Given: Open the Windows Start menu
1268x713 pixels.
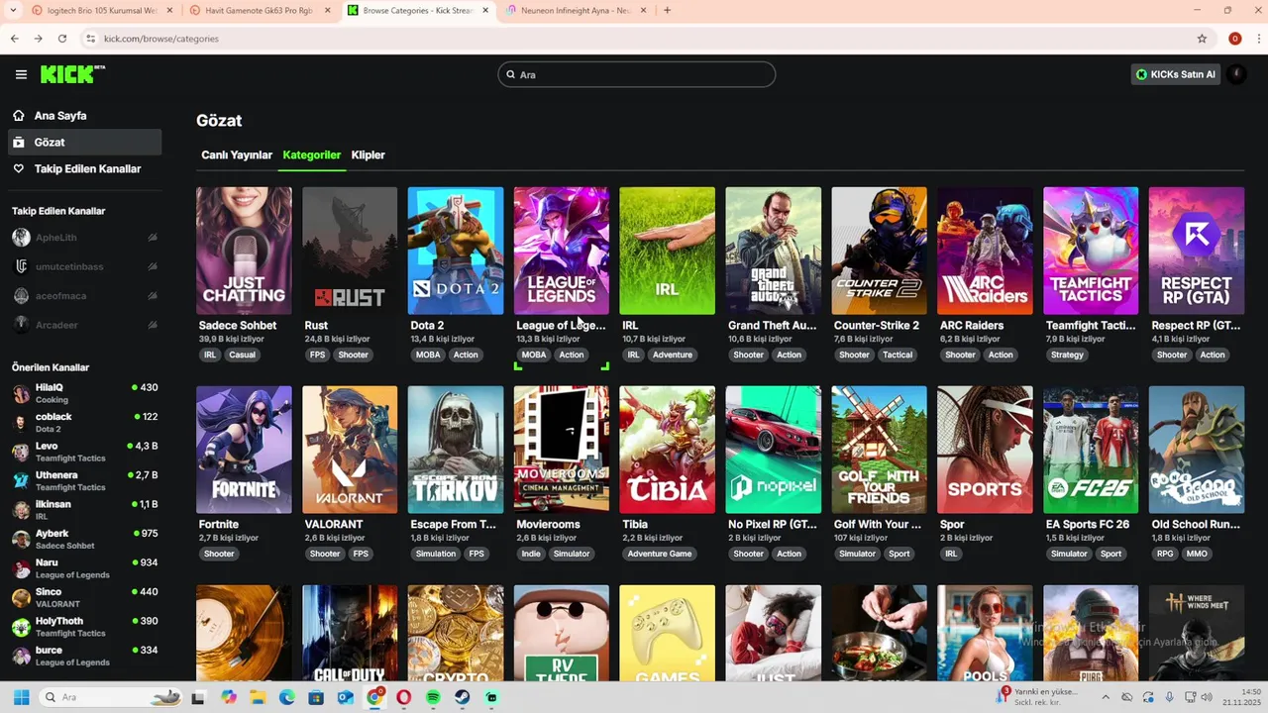Looking at the screenshot, I should [21, 697].
